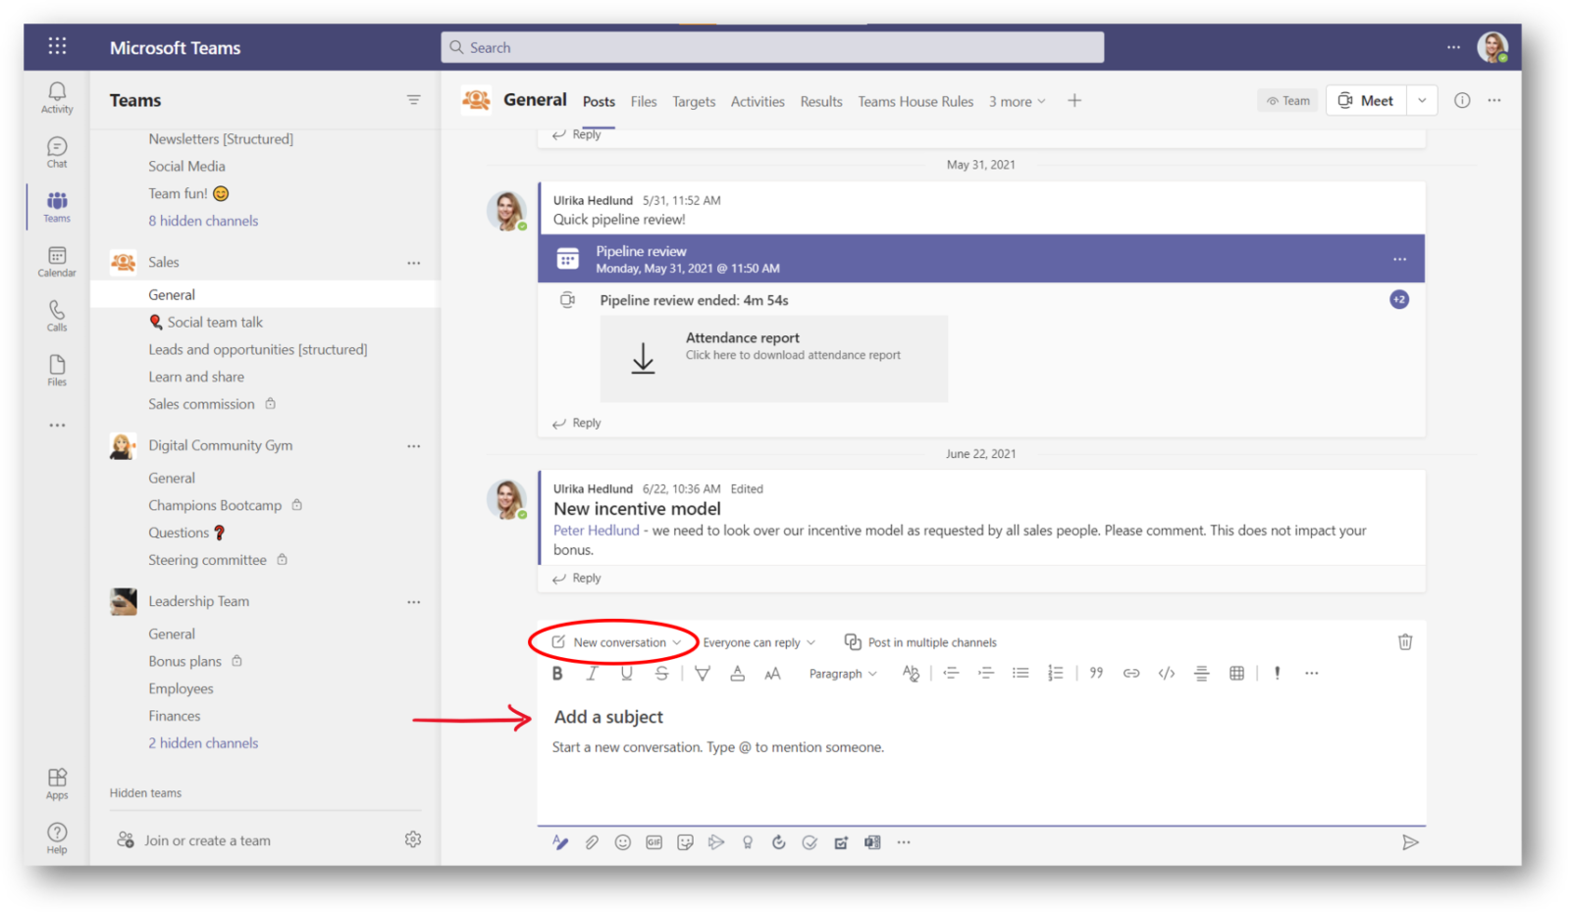Open the Teams House Rules tab
This screenshot has height=914, width=1570.
click(915, 101)
